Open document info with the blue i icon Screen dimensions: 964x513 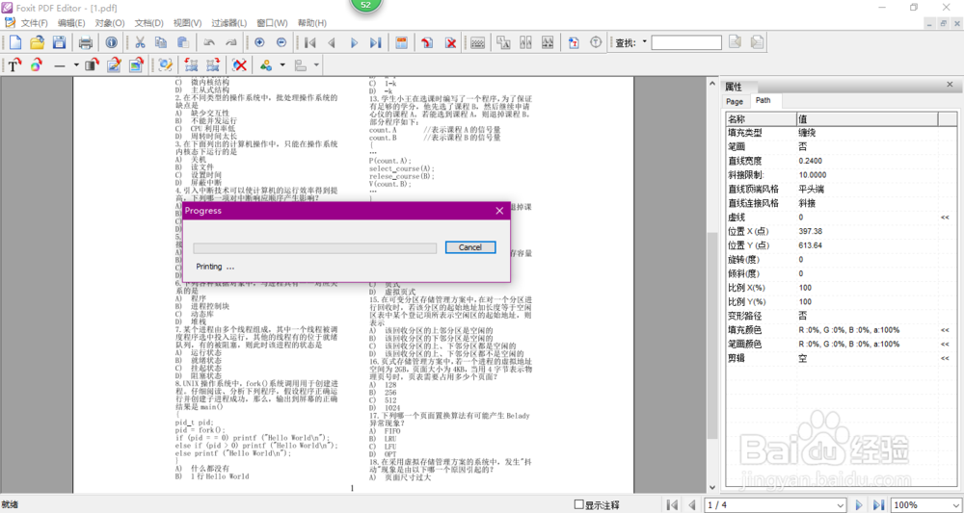click(x=111, y=42)
